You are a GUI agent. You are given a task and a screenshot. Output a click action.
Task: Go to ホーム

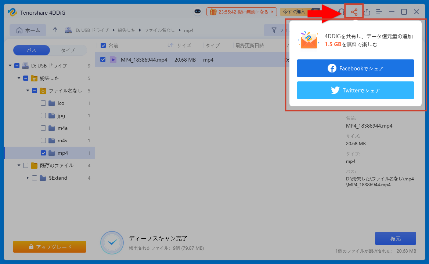[28, 30]
